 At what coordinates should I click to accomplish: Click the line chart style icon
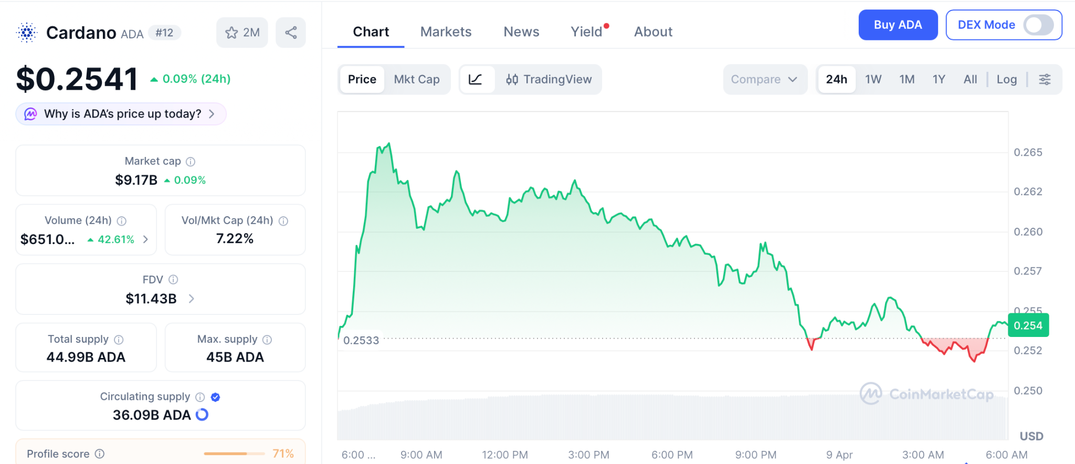[x=476, y=79]
